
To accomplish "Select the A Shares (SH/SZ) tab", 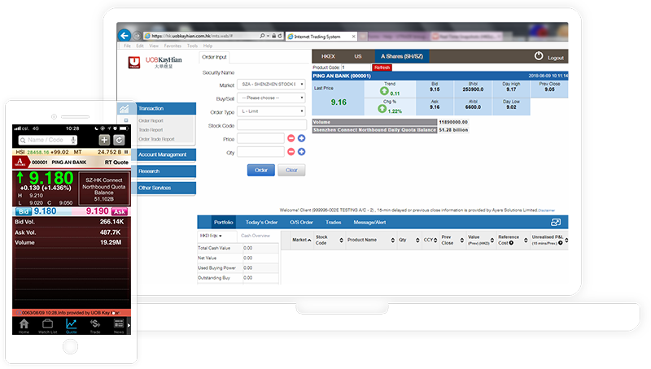I will pos(402,56).
